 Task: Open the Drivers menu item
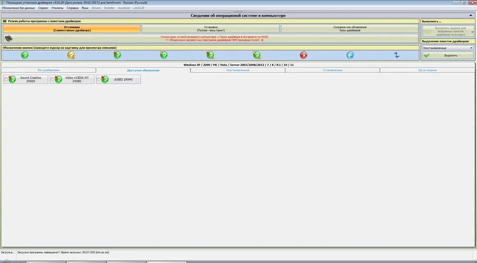point(96,8)
